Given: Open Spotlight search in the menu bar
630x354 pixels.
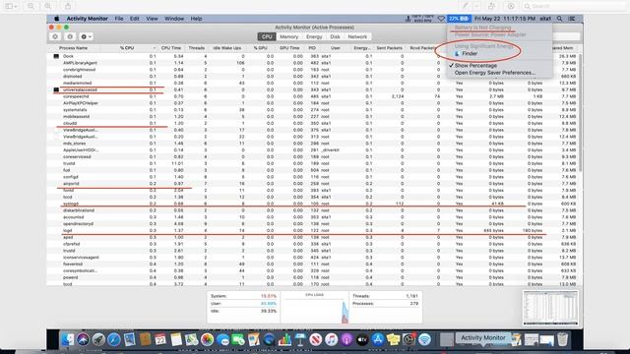Looking at the screenshot, I should [x=559, y=19].
